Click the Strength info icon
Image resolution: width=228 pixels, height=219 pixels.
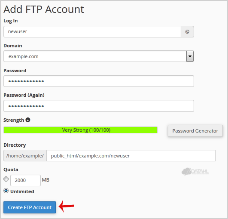[28, 120]
